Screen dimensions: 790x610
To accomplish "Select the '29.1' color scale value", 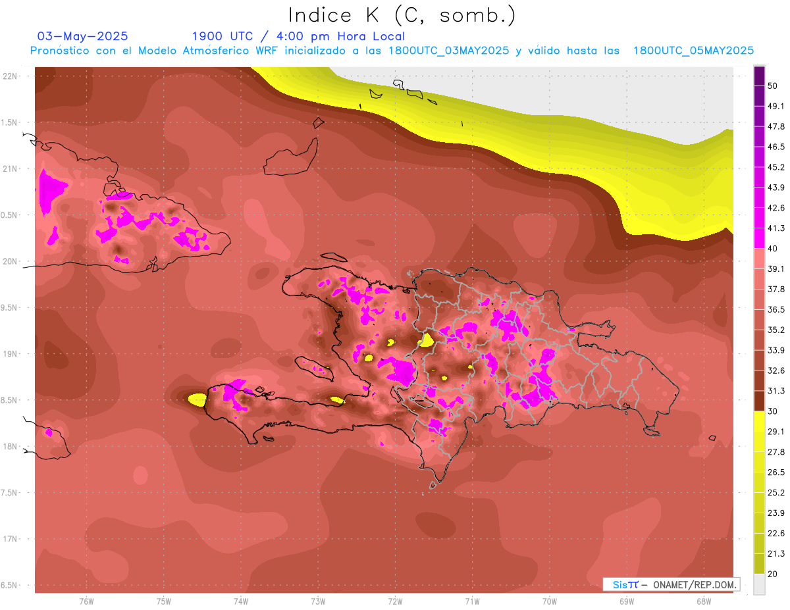I will (x=776, y=432).
